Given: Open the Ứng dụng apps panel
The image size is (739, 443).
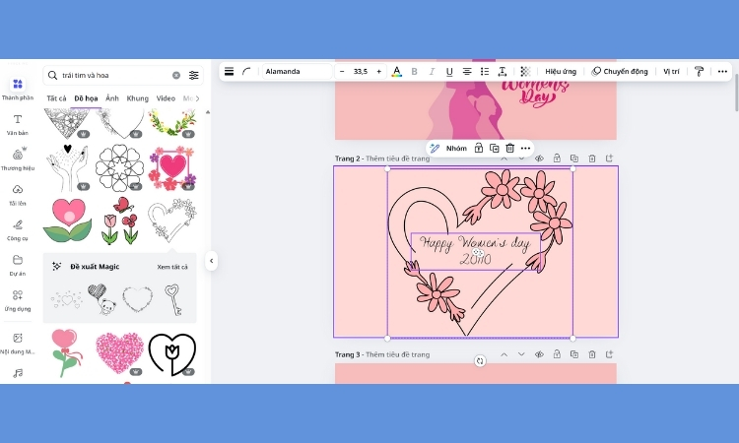Looking at the screenshot, I should point(17,299).
